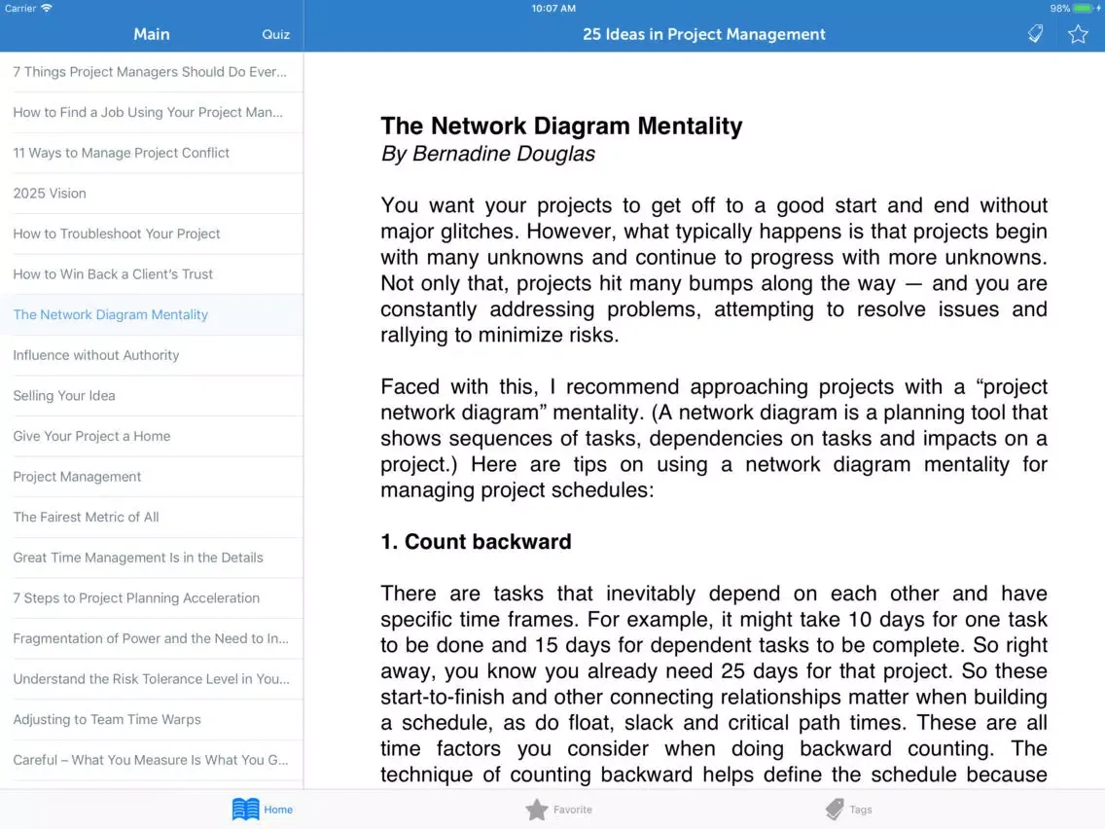
Task: Tap the '1. Count backward' heading
Action: click(476, 541)
